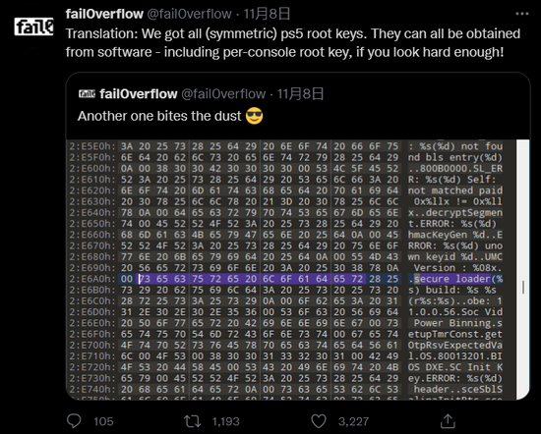Like the tweet with the heart icon
The image size is (541, 434).
[x=319, y=421]
